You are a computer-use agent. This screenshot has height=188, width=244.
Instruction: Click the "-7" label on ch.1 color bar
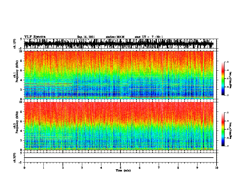[x=227, y=95]
